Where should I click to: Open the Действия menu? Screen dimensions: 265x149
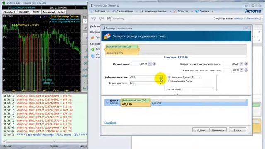tap(100, 11)
